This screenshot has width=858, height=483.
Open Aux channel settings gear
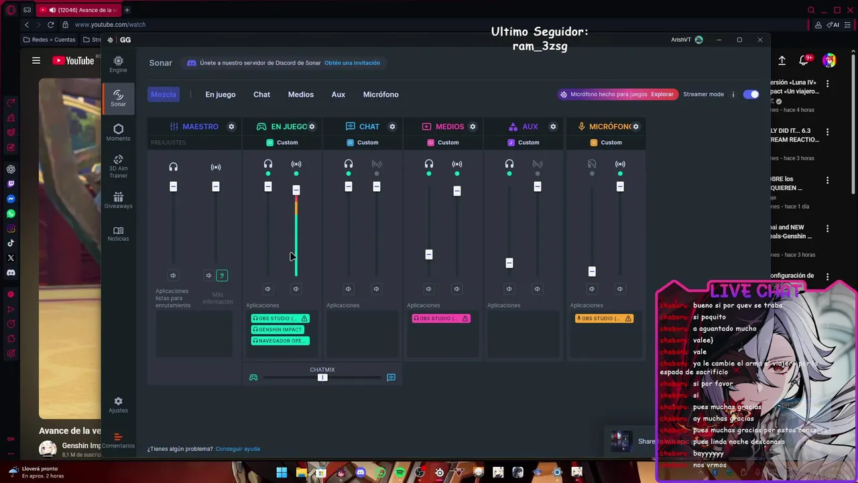click(x=553, y=127)
